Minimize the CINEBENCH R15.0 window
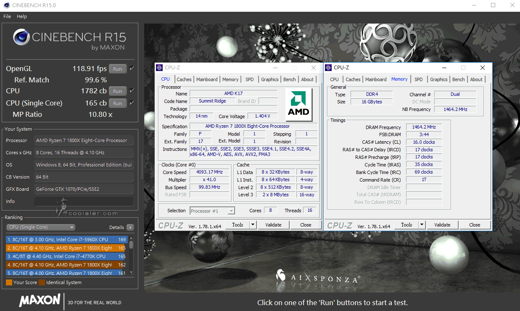This screenshot has height=311, width=520. (x=475, y=5)
